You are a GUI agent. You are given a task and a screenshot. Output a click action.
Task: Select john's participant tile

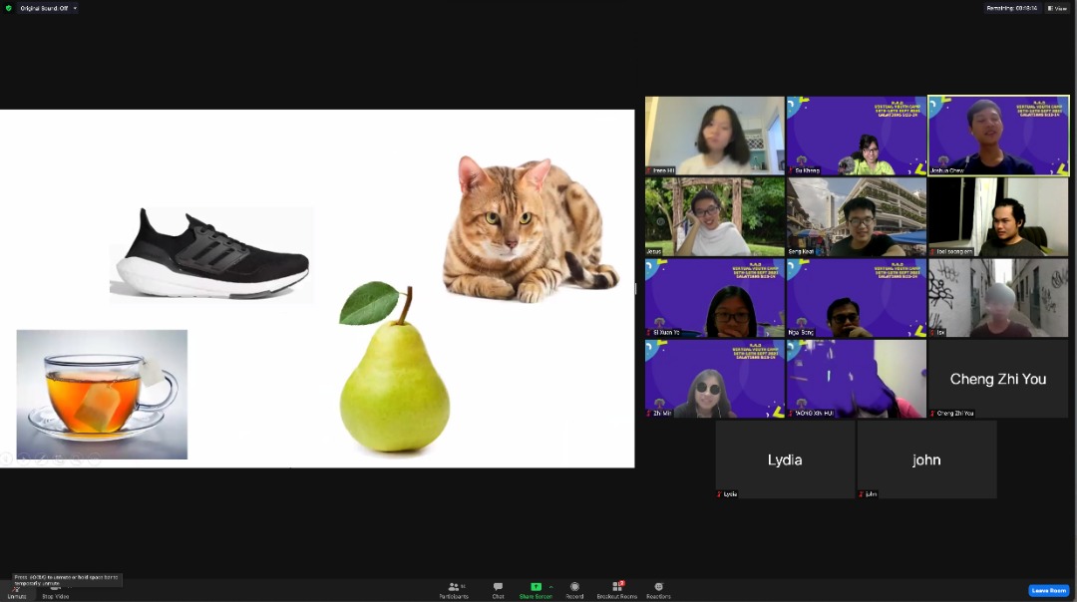(x=926, y=459)
